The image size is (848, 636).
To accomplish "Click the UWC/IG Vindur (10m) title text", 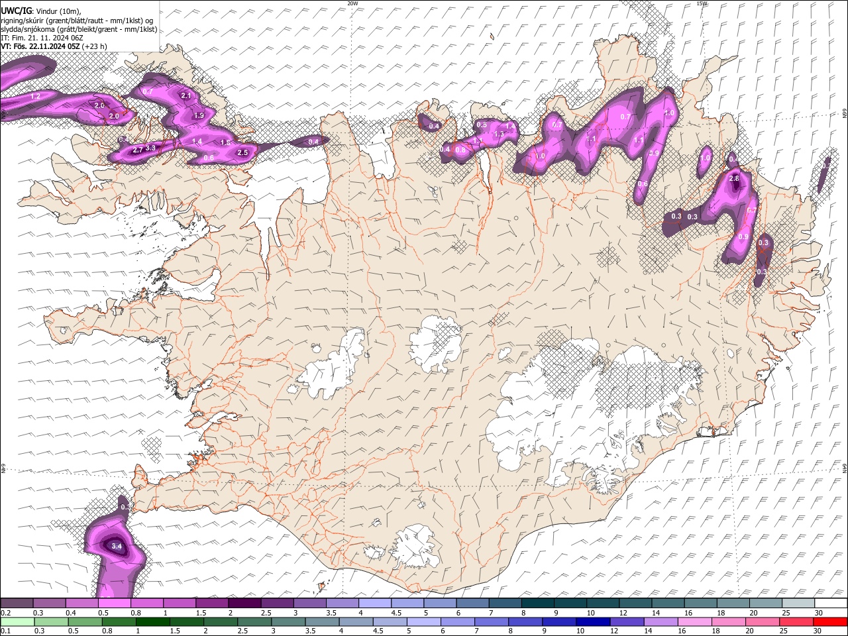I will [41, 12].
